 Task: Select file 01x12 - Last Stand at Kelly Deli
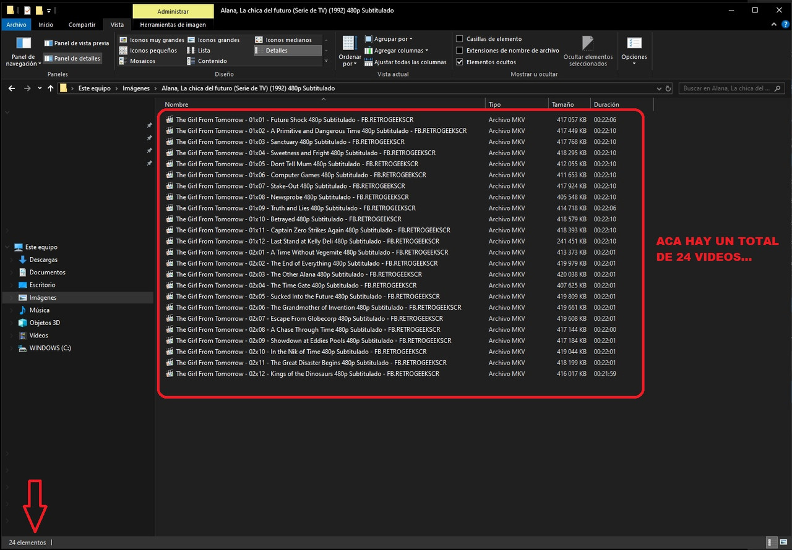click(x=308, y=241)
